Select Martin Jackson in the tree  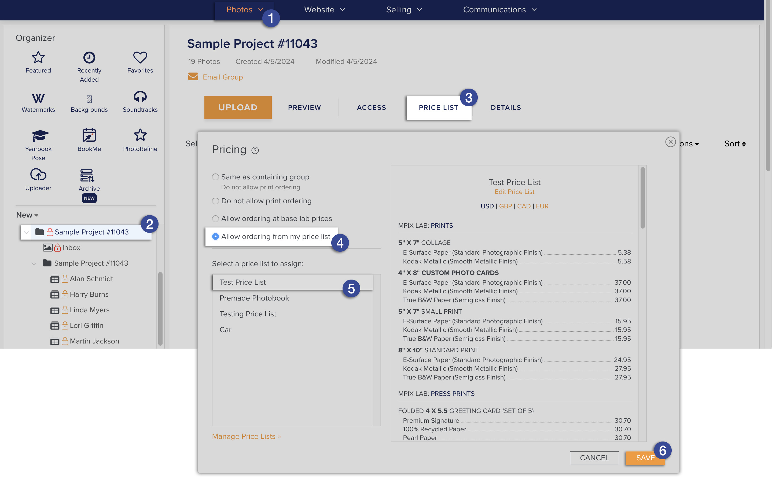pos(94,341)
